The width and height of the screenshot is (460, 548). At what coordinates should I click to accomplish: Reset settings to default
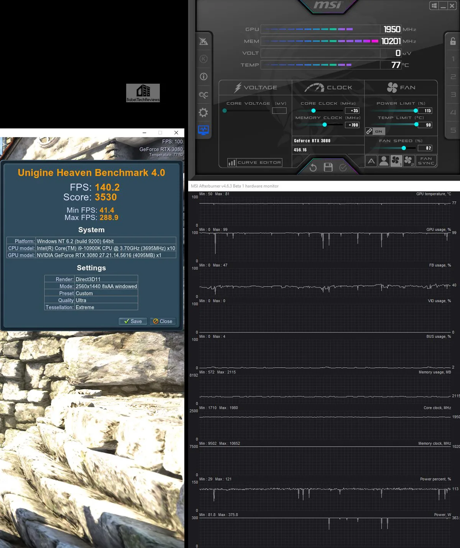pyautogui.click(x=313, y=168)
